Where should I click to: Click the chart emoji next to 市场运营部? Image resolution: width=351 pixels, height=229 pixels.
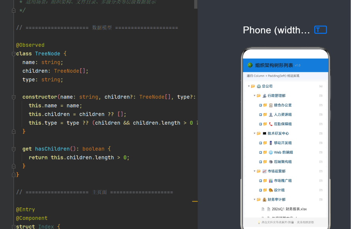point(265,171)
